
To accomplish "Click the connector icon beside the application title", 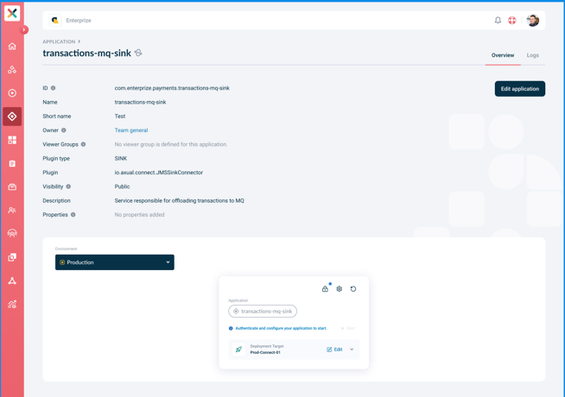I will click(138, 53).
